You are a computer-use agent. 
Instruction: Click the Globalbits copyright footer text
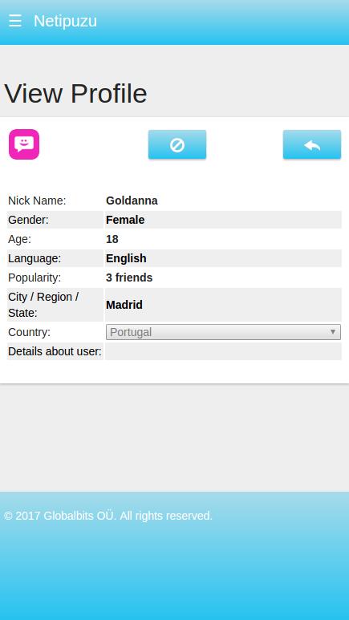(108, 516)
